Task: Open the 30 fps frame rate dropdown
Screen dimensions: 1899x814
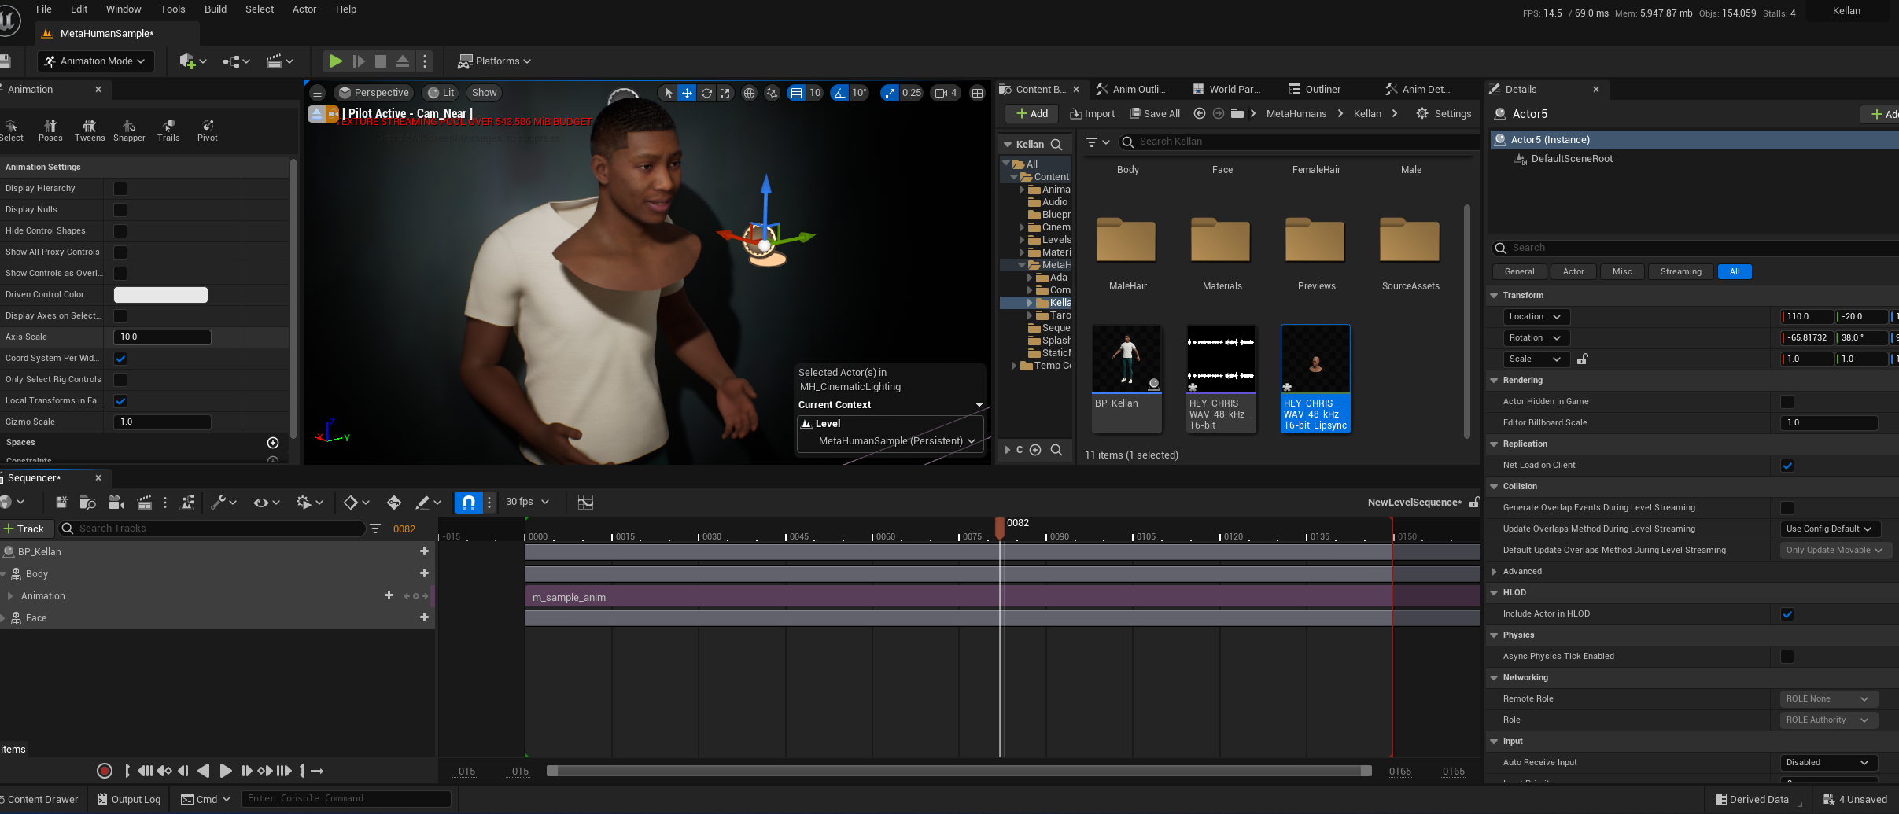Action: 527,502
